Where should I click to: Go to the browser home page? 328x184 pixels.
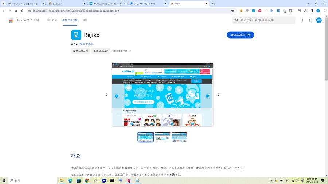point(22,11)
